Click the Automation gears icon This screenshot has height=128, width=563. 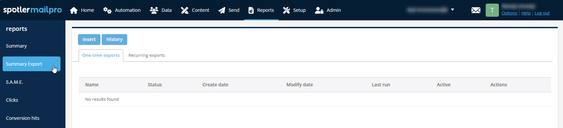107,10
